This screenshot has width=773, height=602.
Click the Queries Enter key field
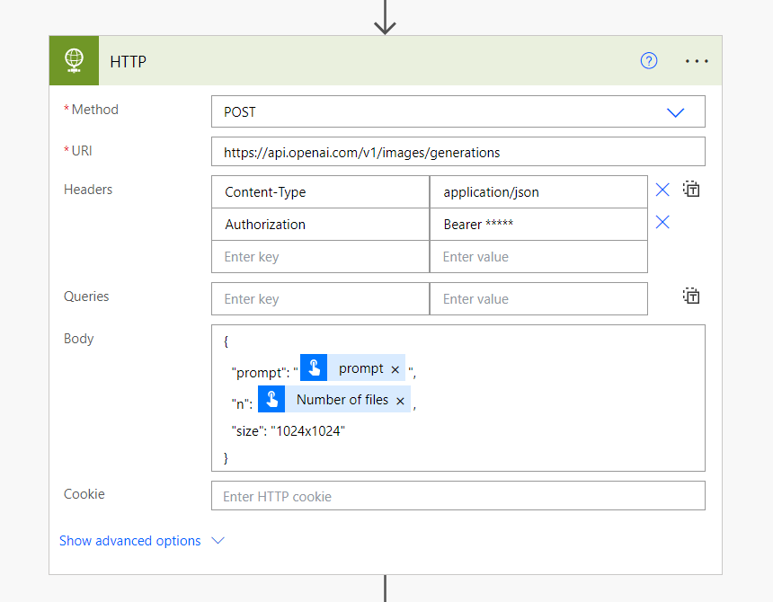[x=320, y=299]
